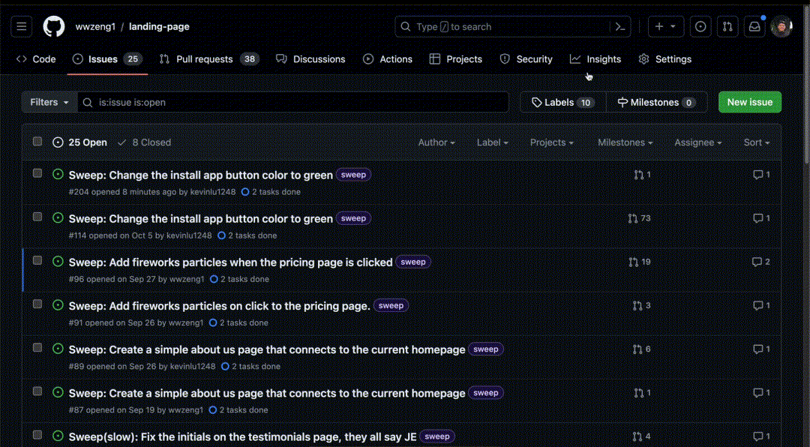Click the open issue status icon for #87

pyautogui.click(x=58, y=392)
